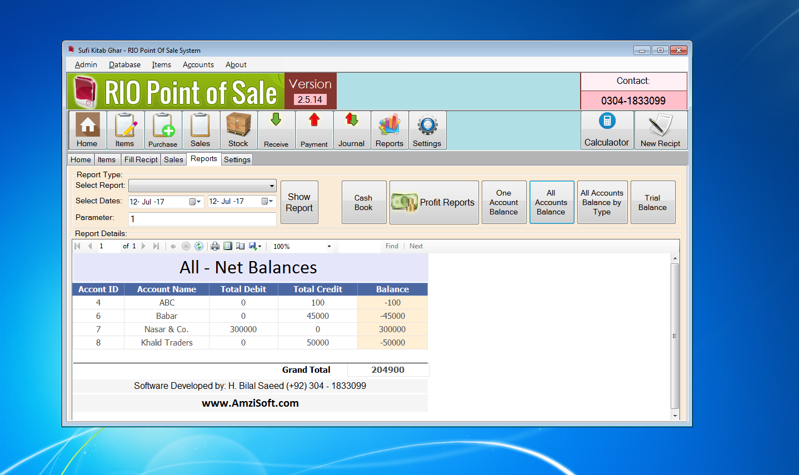Refresh the report using the green refresh icon
799x475 pixels.
click(x=199, y=246)
